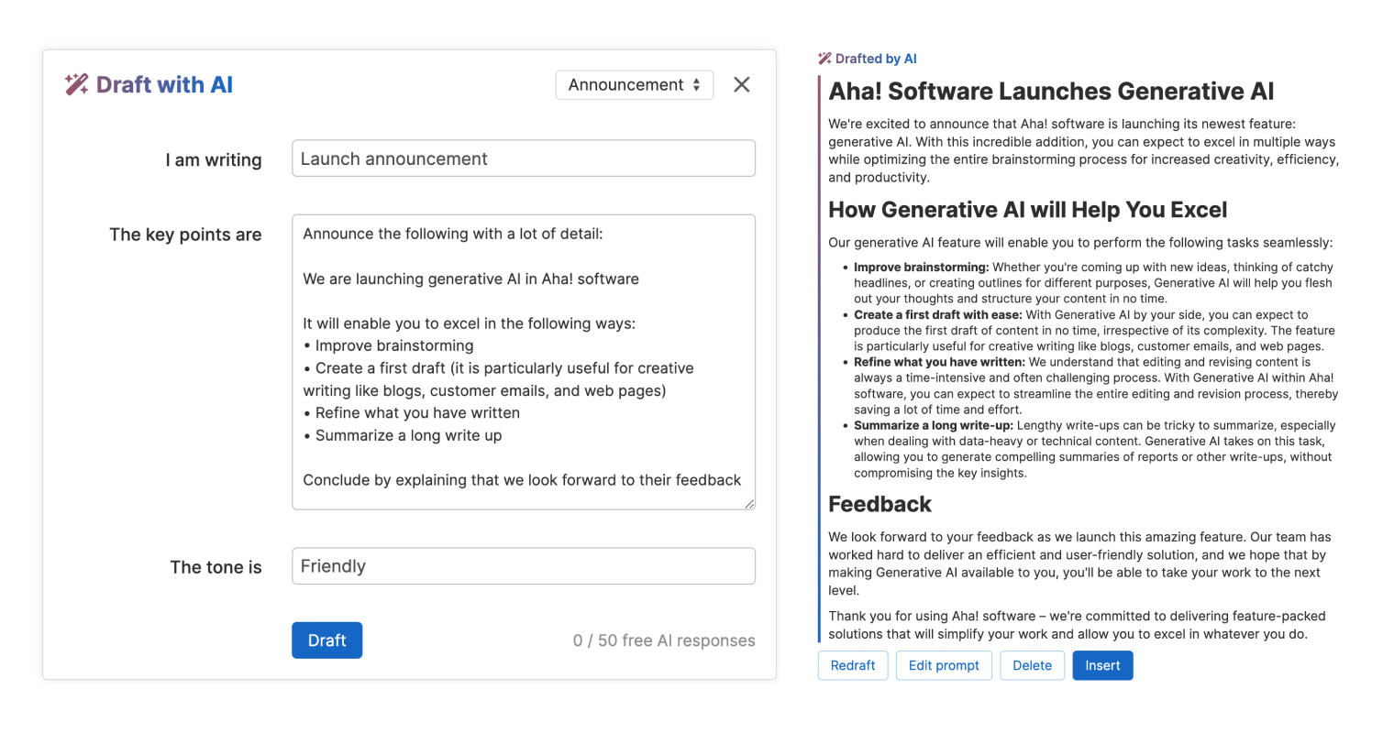This screenshot has height=733, width=1394.
Task: Click the '0 / 50 free AI responses' counter
Action: pos(664,640)
